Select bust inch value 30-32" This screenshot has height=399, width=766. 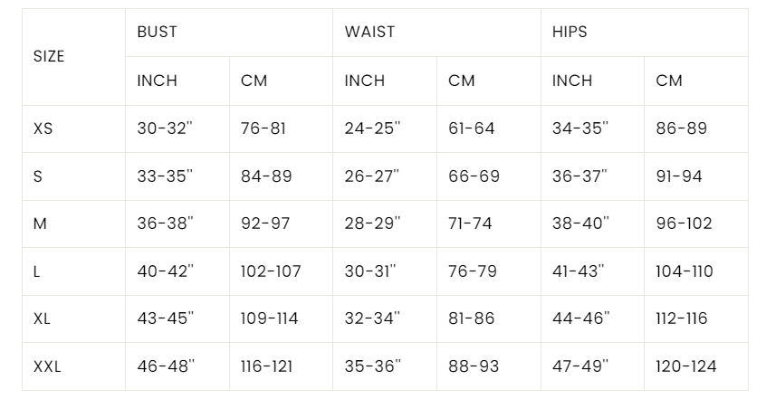[165, 128]
